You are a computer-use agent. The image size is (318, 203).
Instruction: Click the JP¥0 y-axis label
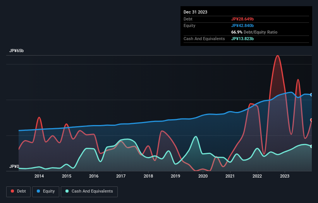coord(14,166)
